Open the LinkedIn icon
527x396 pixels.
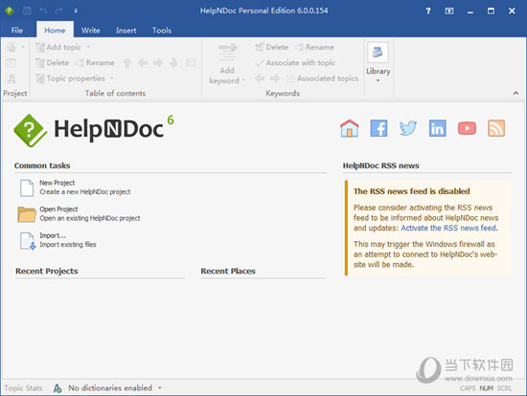point(438,128)
